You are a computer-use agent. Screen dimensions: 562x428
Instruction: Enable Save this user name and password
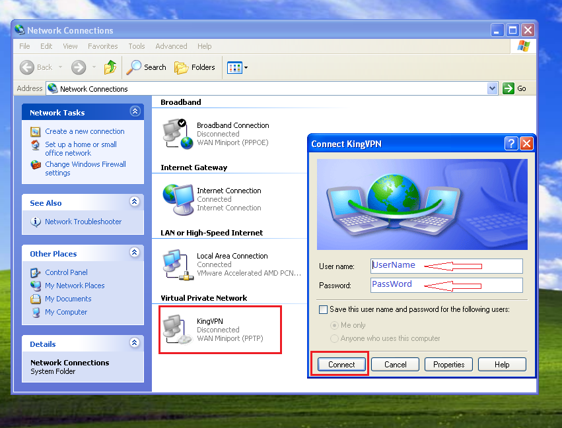click(x=324, y=309)
